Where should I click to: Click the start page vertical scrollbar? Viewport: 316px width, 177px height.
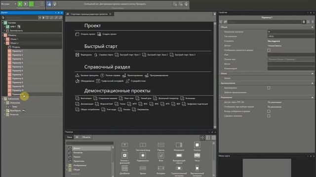(x=215, y=75)
